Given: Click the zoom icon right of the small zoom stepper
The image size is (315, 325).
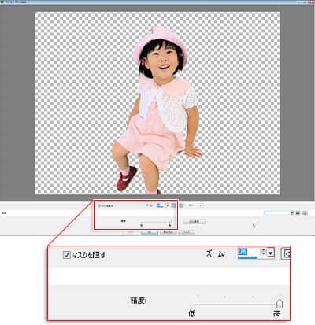Looking at the screenshot, I should point(173,205).
